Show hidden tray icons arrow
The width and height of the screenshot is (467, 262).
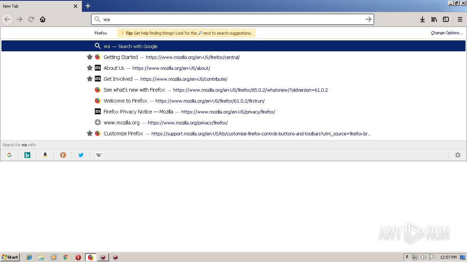[407, 257]
